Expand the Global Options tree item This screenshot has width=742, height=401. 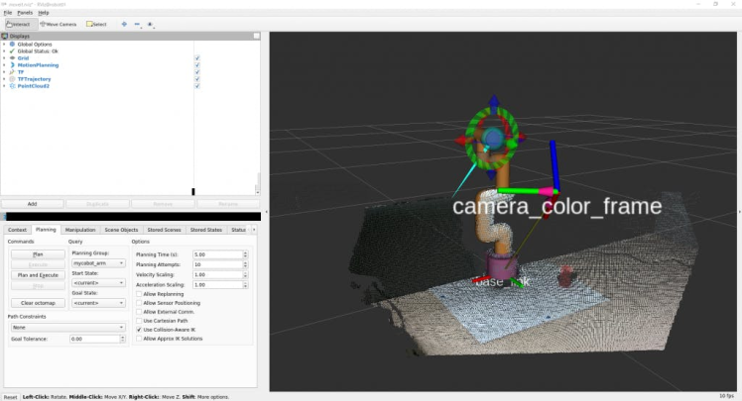point(4,44)
